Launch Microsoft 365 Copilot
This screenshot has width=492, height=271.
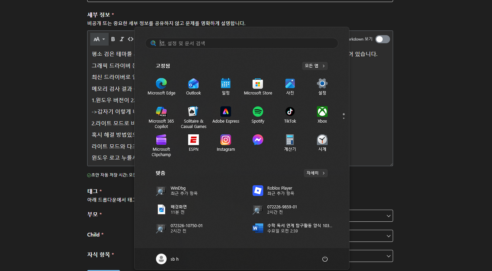[161, 117]
